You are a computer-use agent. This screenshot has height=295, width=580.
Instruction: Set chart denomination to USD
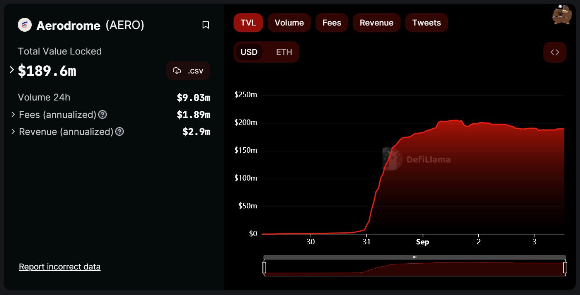coord(249,52)
